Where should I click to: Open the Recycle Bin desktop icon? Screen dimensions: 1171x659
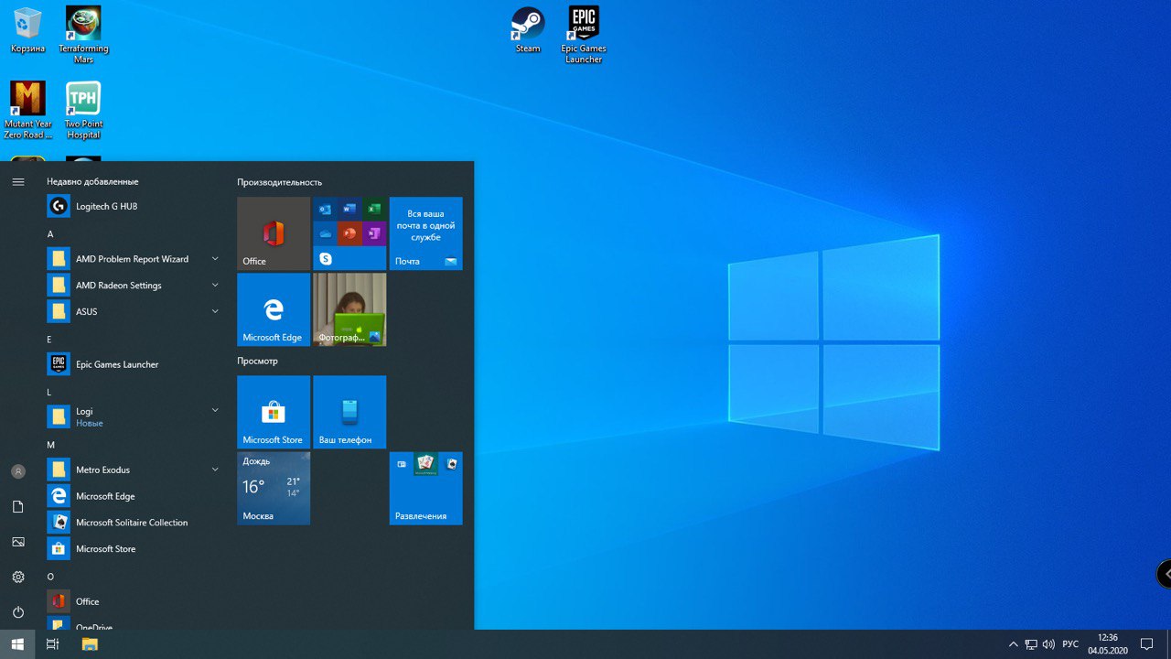click(x=27, y=29)
